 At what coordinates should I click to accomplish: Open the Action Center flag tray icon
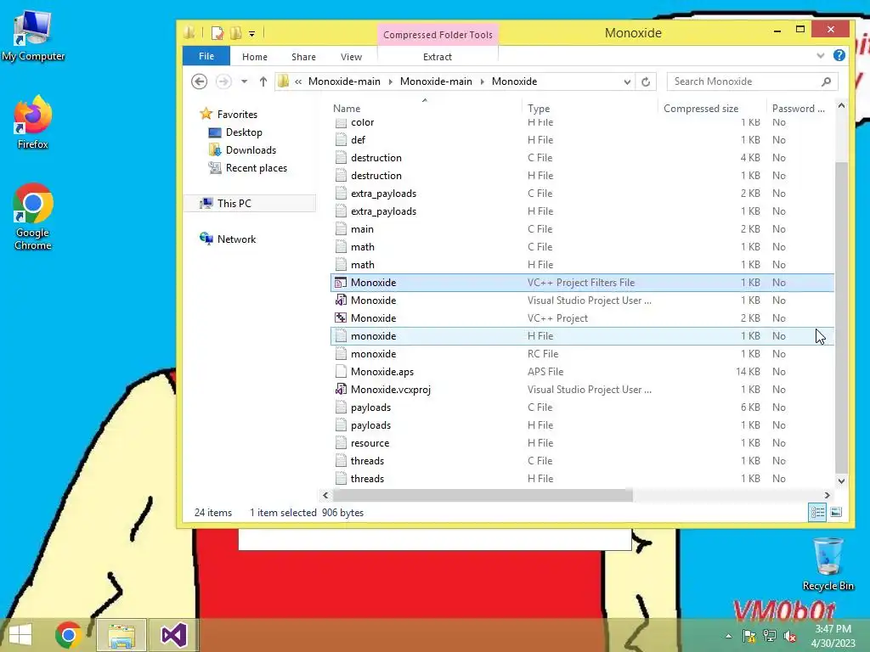tap(749, 636)
